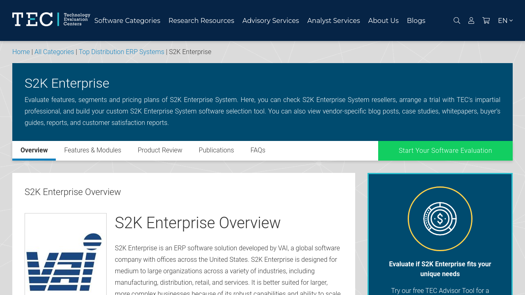
Task: Select the Publications tab
Action: [x=216, y=150]
